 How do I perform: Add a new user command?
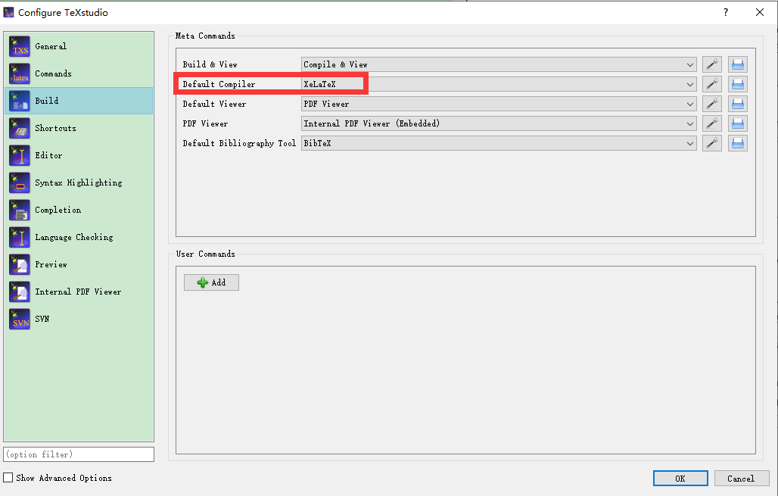211,282
